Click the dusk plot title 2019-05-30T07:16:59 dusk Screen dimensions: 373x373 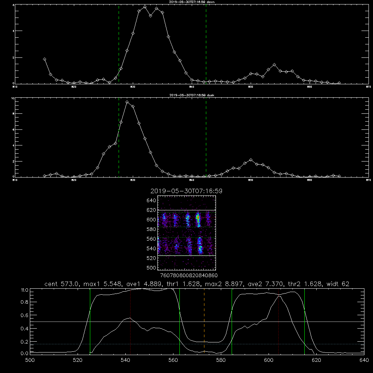[x=192, y=95]
